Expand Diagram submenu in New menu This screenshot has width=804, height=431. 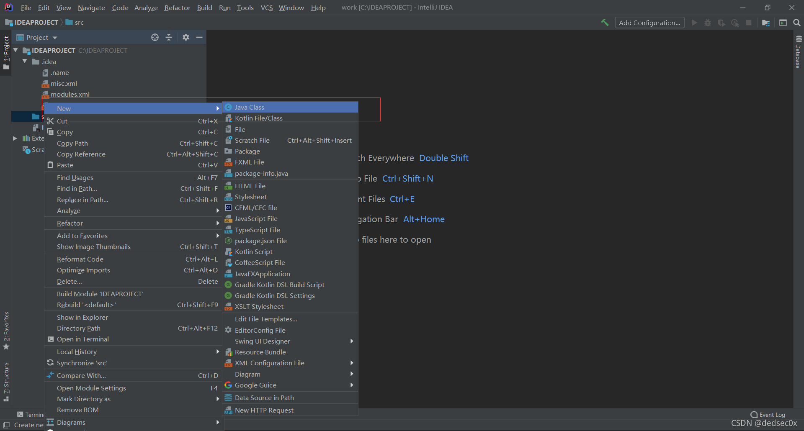(290, 374)
